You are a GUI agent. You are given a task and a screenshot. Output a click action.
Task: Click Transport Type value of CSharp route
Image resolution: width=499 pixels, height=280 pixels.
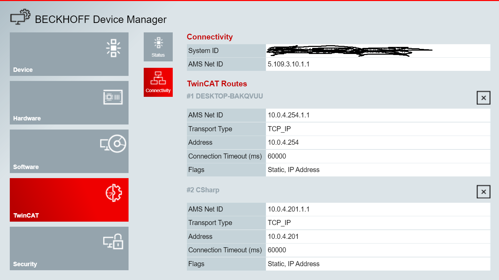pyautogui.click(x=279, y=223)
